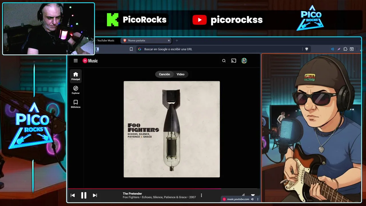Viewport: 366px width, 206px height.
Task: Open the Biblioteca library section
Action: (75, 104)
